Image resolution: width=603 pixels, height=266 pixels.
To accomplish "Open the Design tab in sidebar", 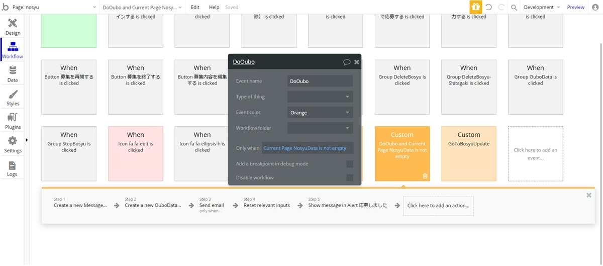I will (13, 27).
